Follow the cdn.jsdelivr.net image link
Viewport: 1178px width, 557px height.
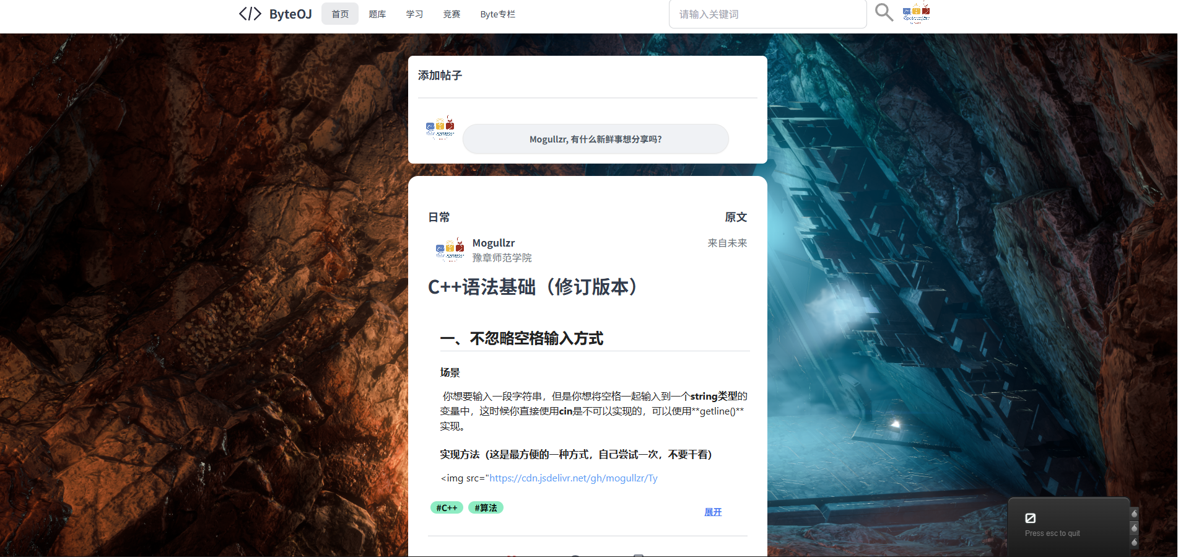[x=574, y=478]
